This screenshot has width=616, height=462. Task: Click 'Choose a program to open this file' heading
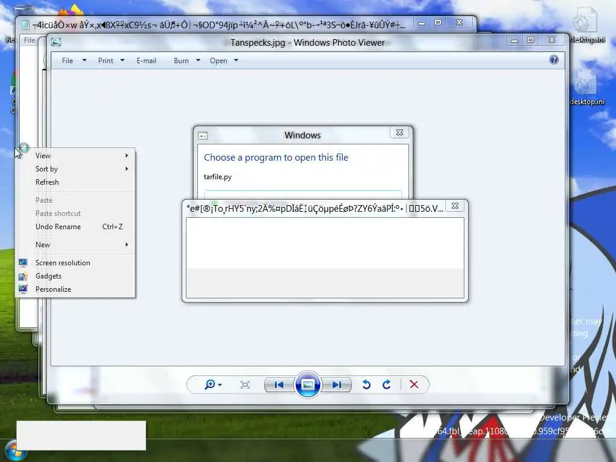coord(276,158)
